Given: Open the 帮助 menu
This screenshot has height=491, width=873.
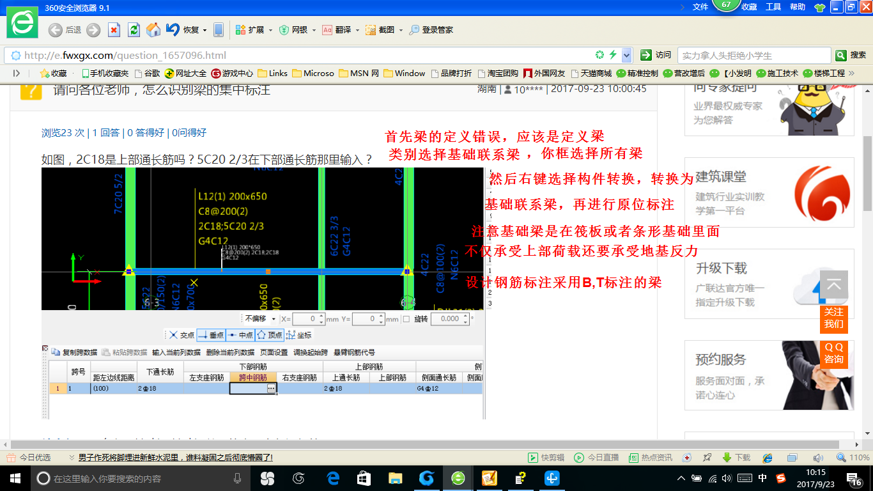Looking at the screenshot, I should point(798,6).
